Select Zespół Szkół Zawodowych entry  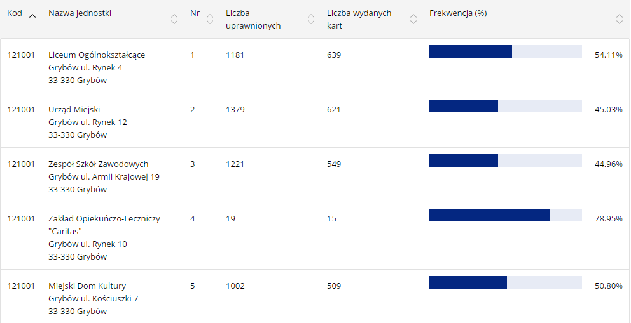click(x=99, y=164)
